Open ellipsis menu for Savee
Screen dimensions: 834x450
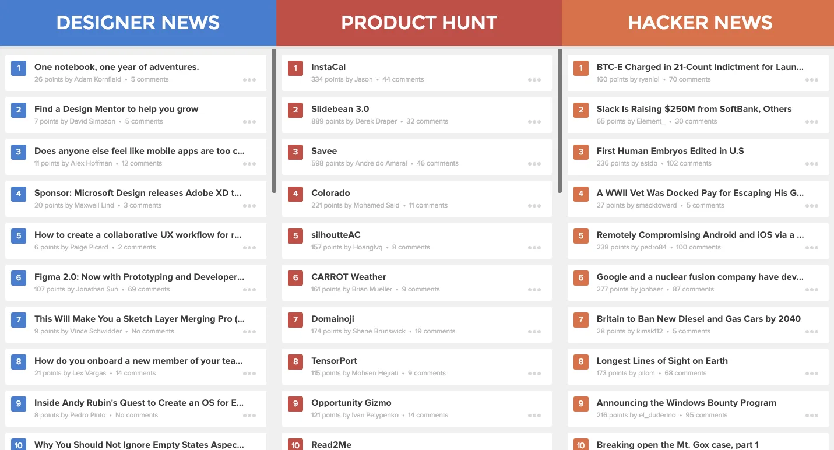pyautogui.click(x=534, y=164)
